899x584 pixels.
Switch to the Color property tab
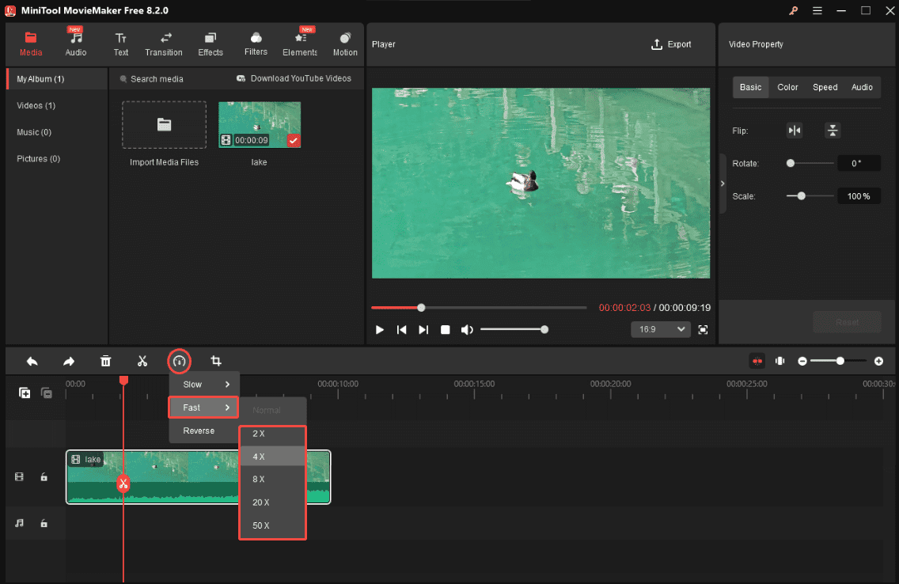tap(787, 87)
